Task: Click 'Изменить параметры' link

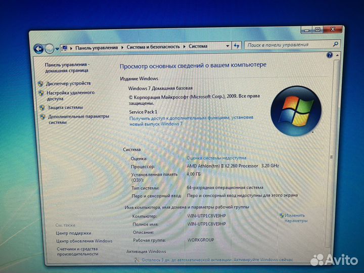Action: 296,218
